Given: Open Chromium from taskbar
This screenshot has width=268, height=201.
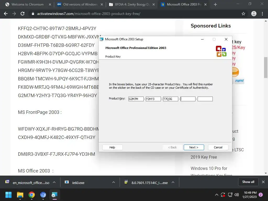Looking at the screenshot, I should coord(43,195).
